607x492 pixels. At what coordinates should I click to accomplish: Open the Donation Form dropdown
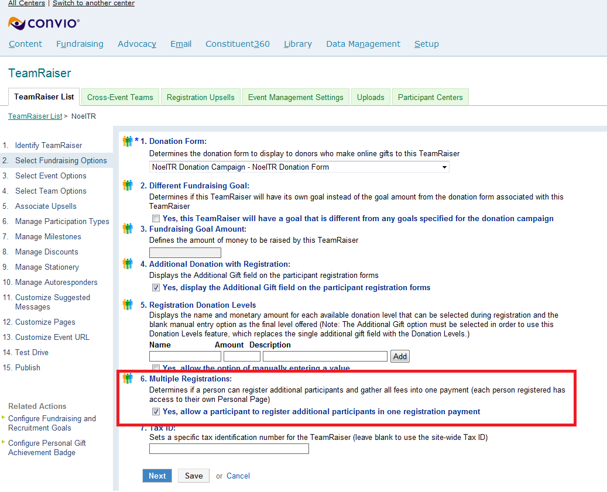(x=299, y=167)
